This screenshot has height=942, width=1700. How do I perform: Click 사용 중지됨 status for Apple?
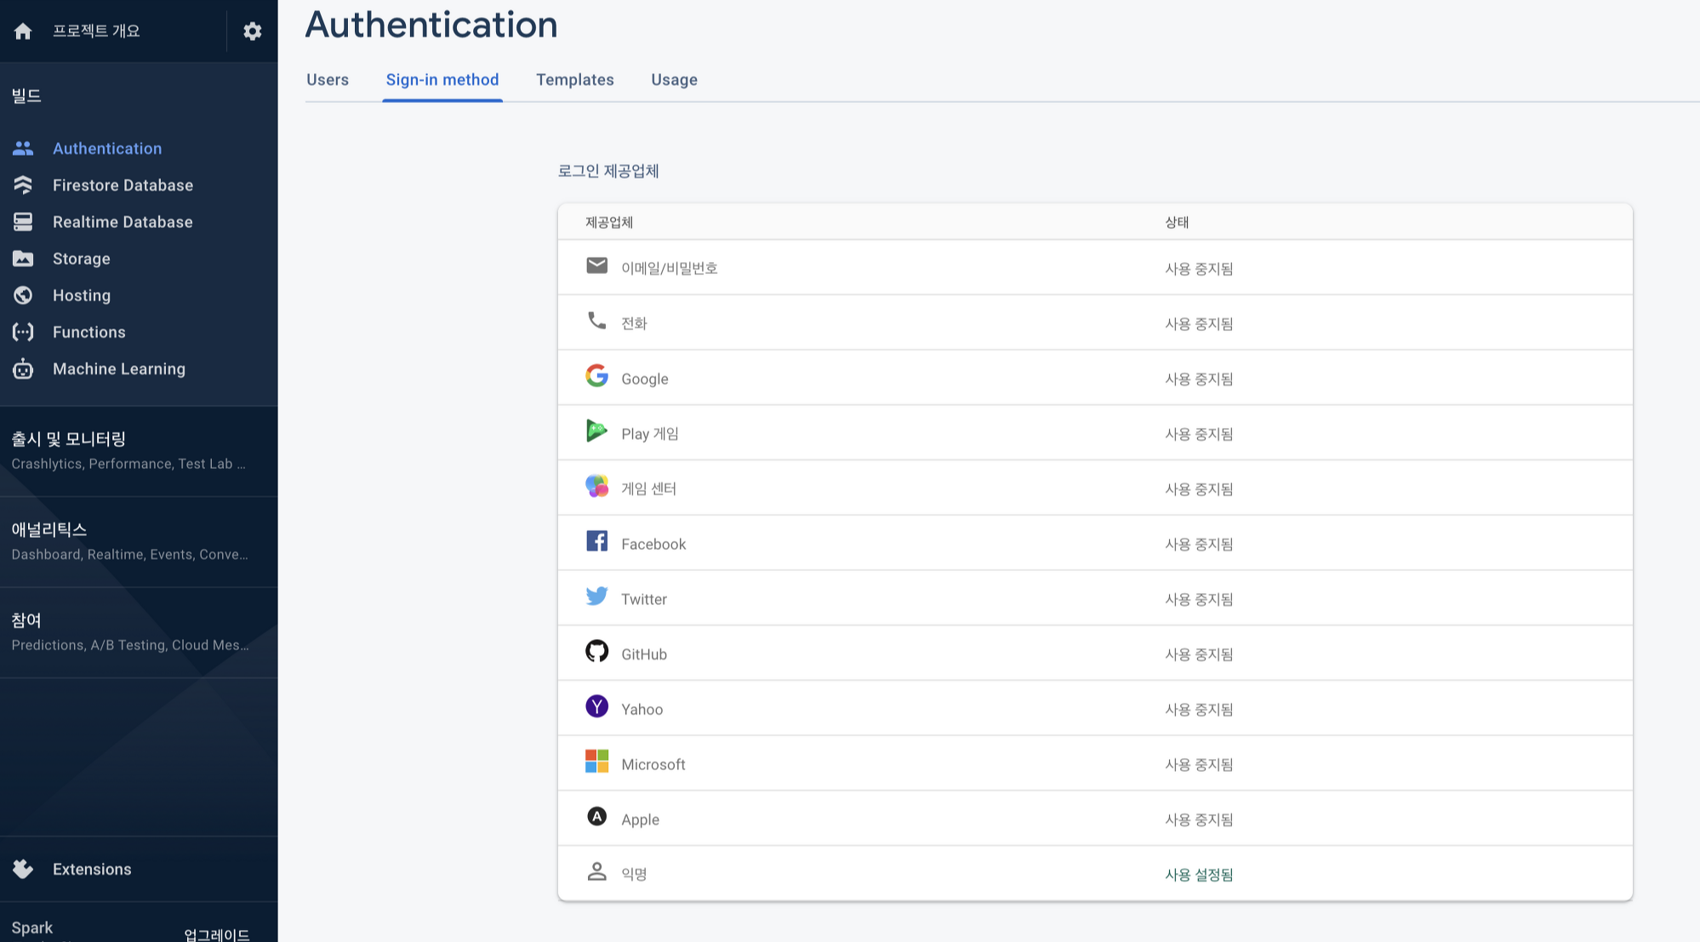tap(1199, 819)
